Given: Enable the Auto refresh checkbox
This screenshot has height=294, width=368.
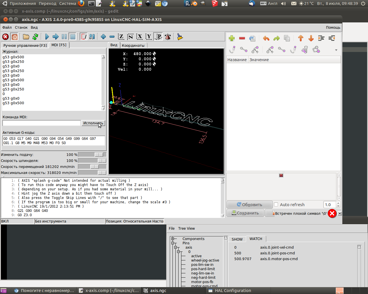Looking at the screenshot, I should click(x=276, y=204).
